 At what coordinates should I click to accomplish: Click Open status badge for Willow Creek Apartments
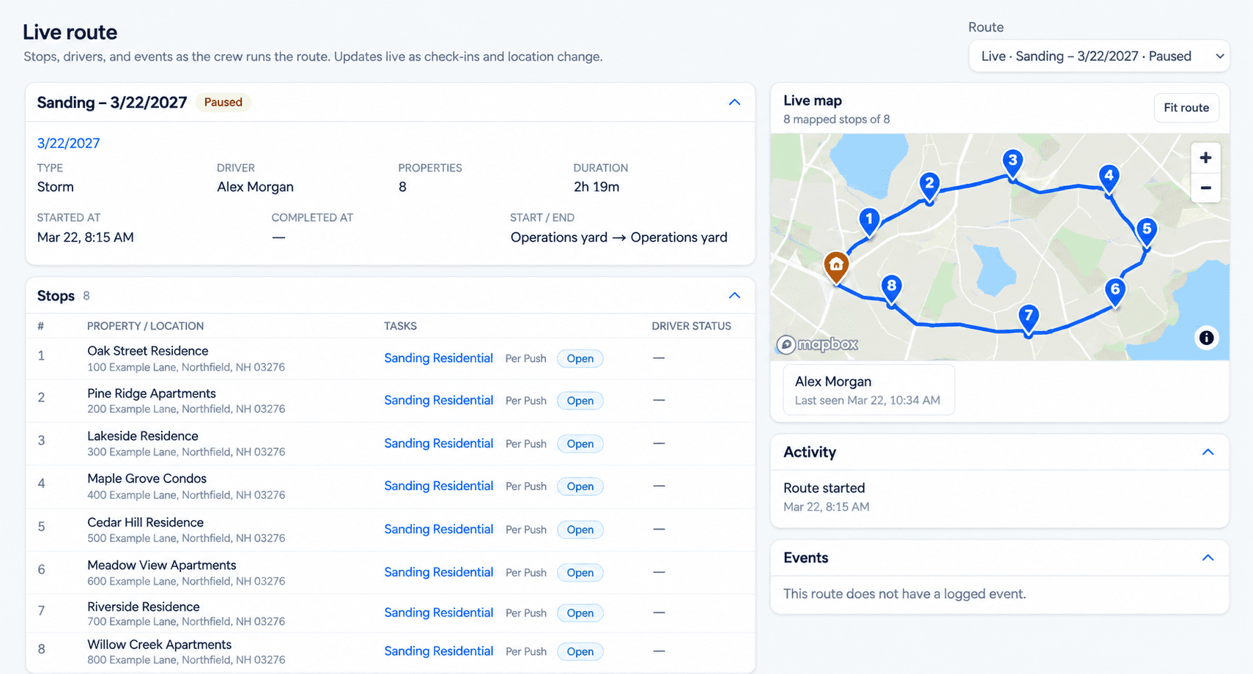click(x=580, y=652)
